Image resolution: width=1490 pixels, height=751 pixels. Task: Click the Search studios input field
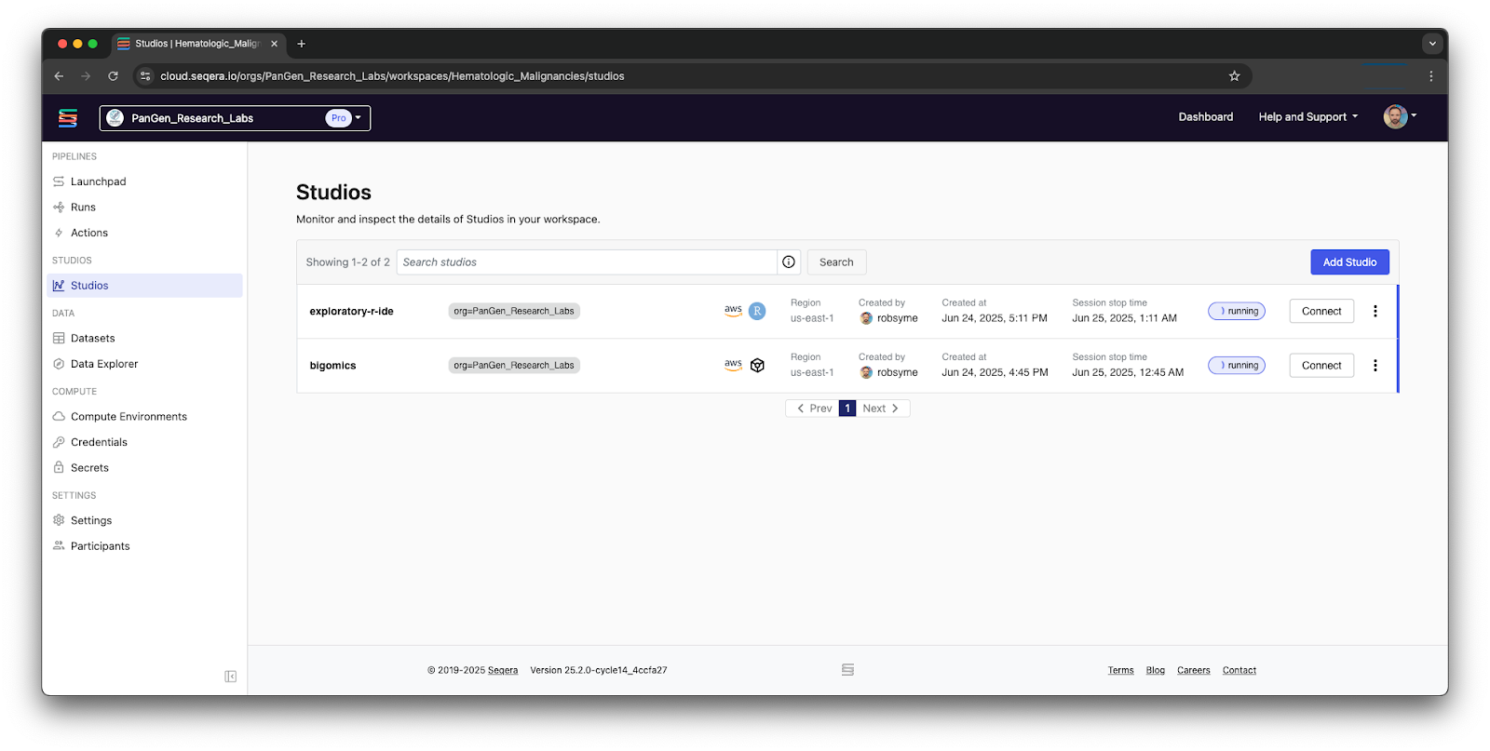587,262
